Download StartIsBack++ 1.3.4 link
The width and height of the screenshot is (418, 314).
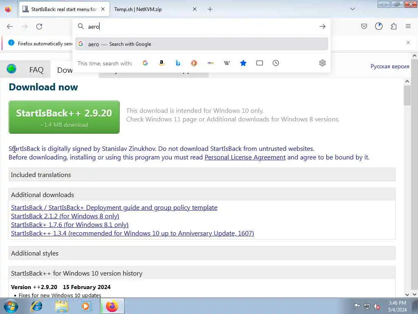click(x=133, y=233)
